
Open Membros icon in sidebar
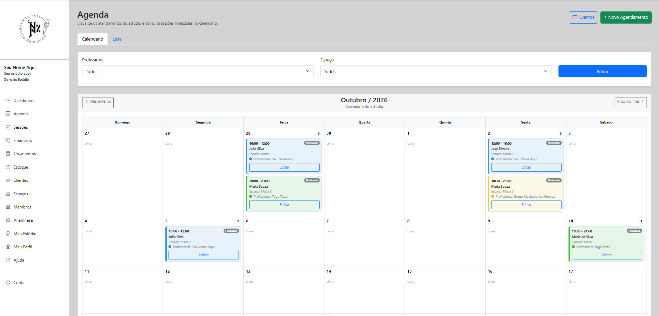tap(8, 207)
